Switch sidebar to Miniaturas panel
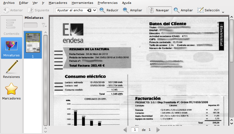This screenshot has height=134, width=234. (11, 48)
